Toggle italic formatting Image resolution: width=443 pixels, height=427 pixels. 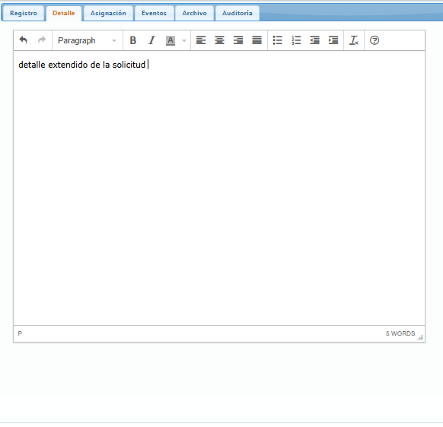(x=151, y=40)
